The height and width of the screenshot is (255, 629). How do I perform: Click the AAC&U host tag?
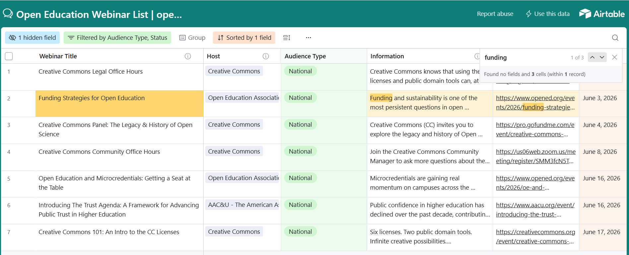click(x=243, y=205)
